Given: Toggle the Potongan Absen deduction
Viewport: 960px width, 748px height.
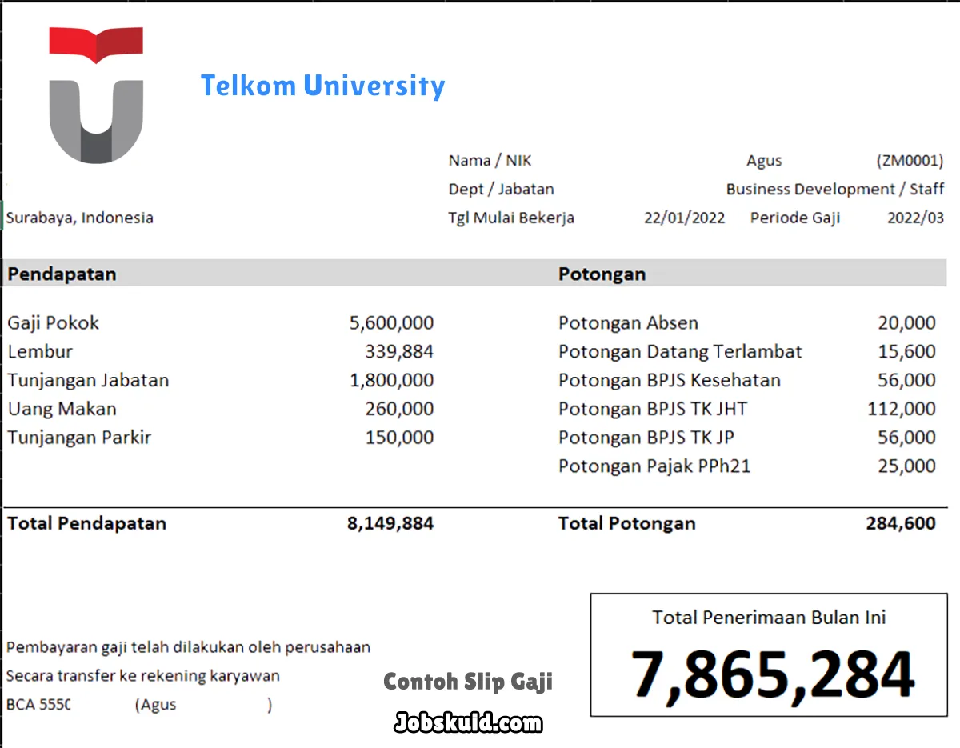Looking at the screenshot, I should (627, 322).
